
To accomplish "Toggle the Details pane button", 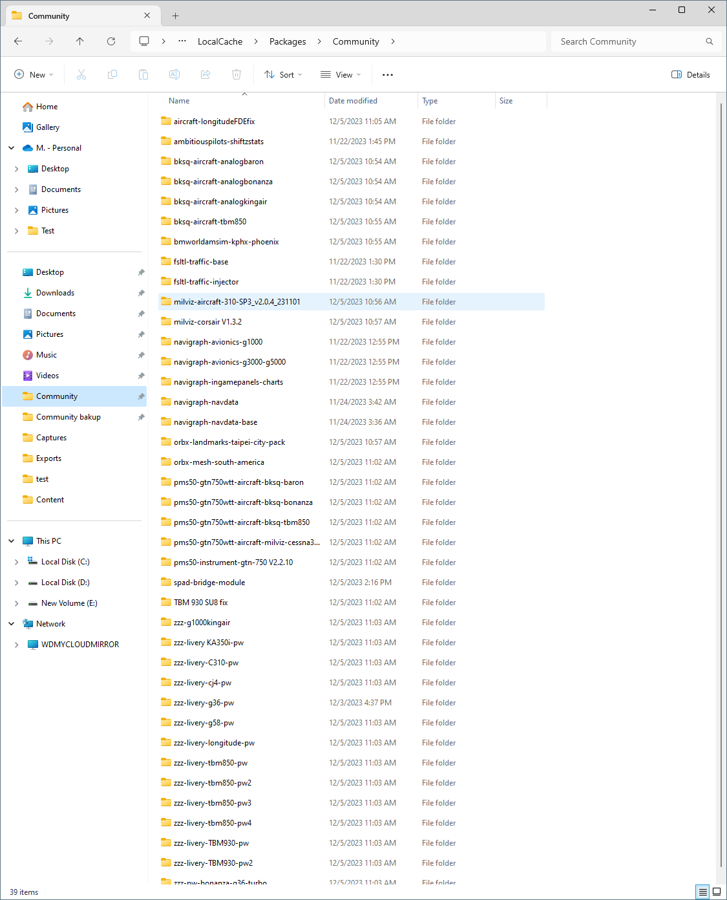I will coord(691,75).
